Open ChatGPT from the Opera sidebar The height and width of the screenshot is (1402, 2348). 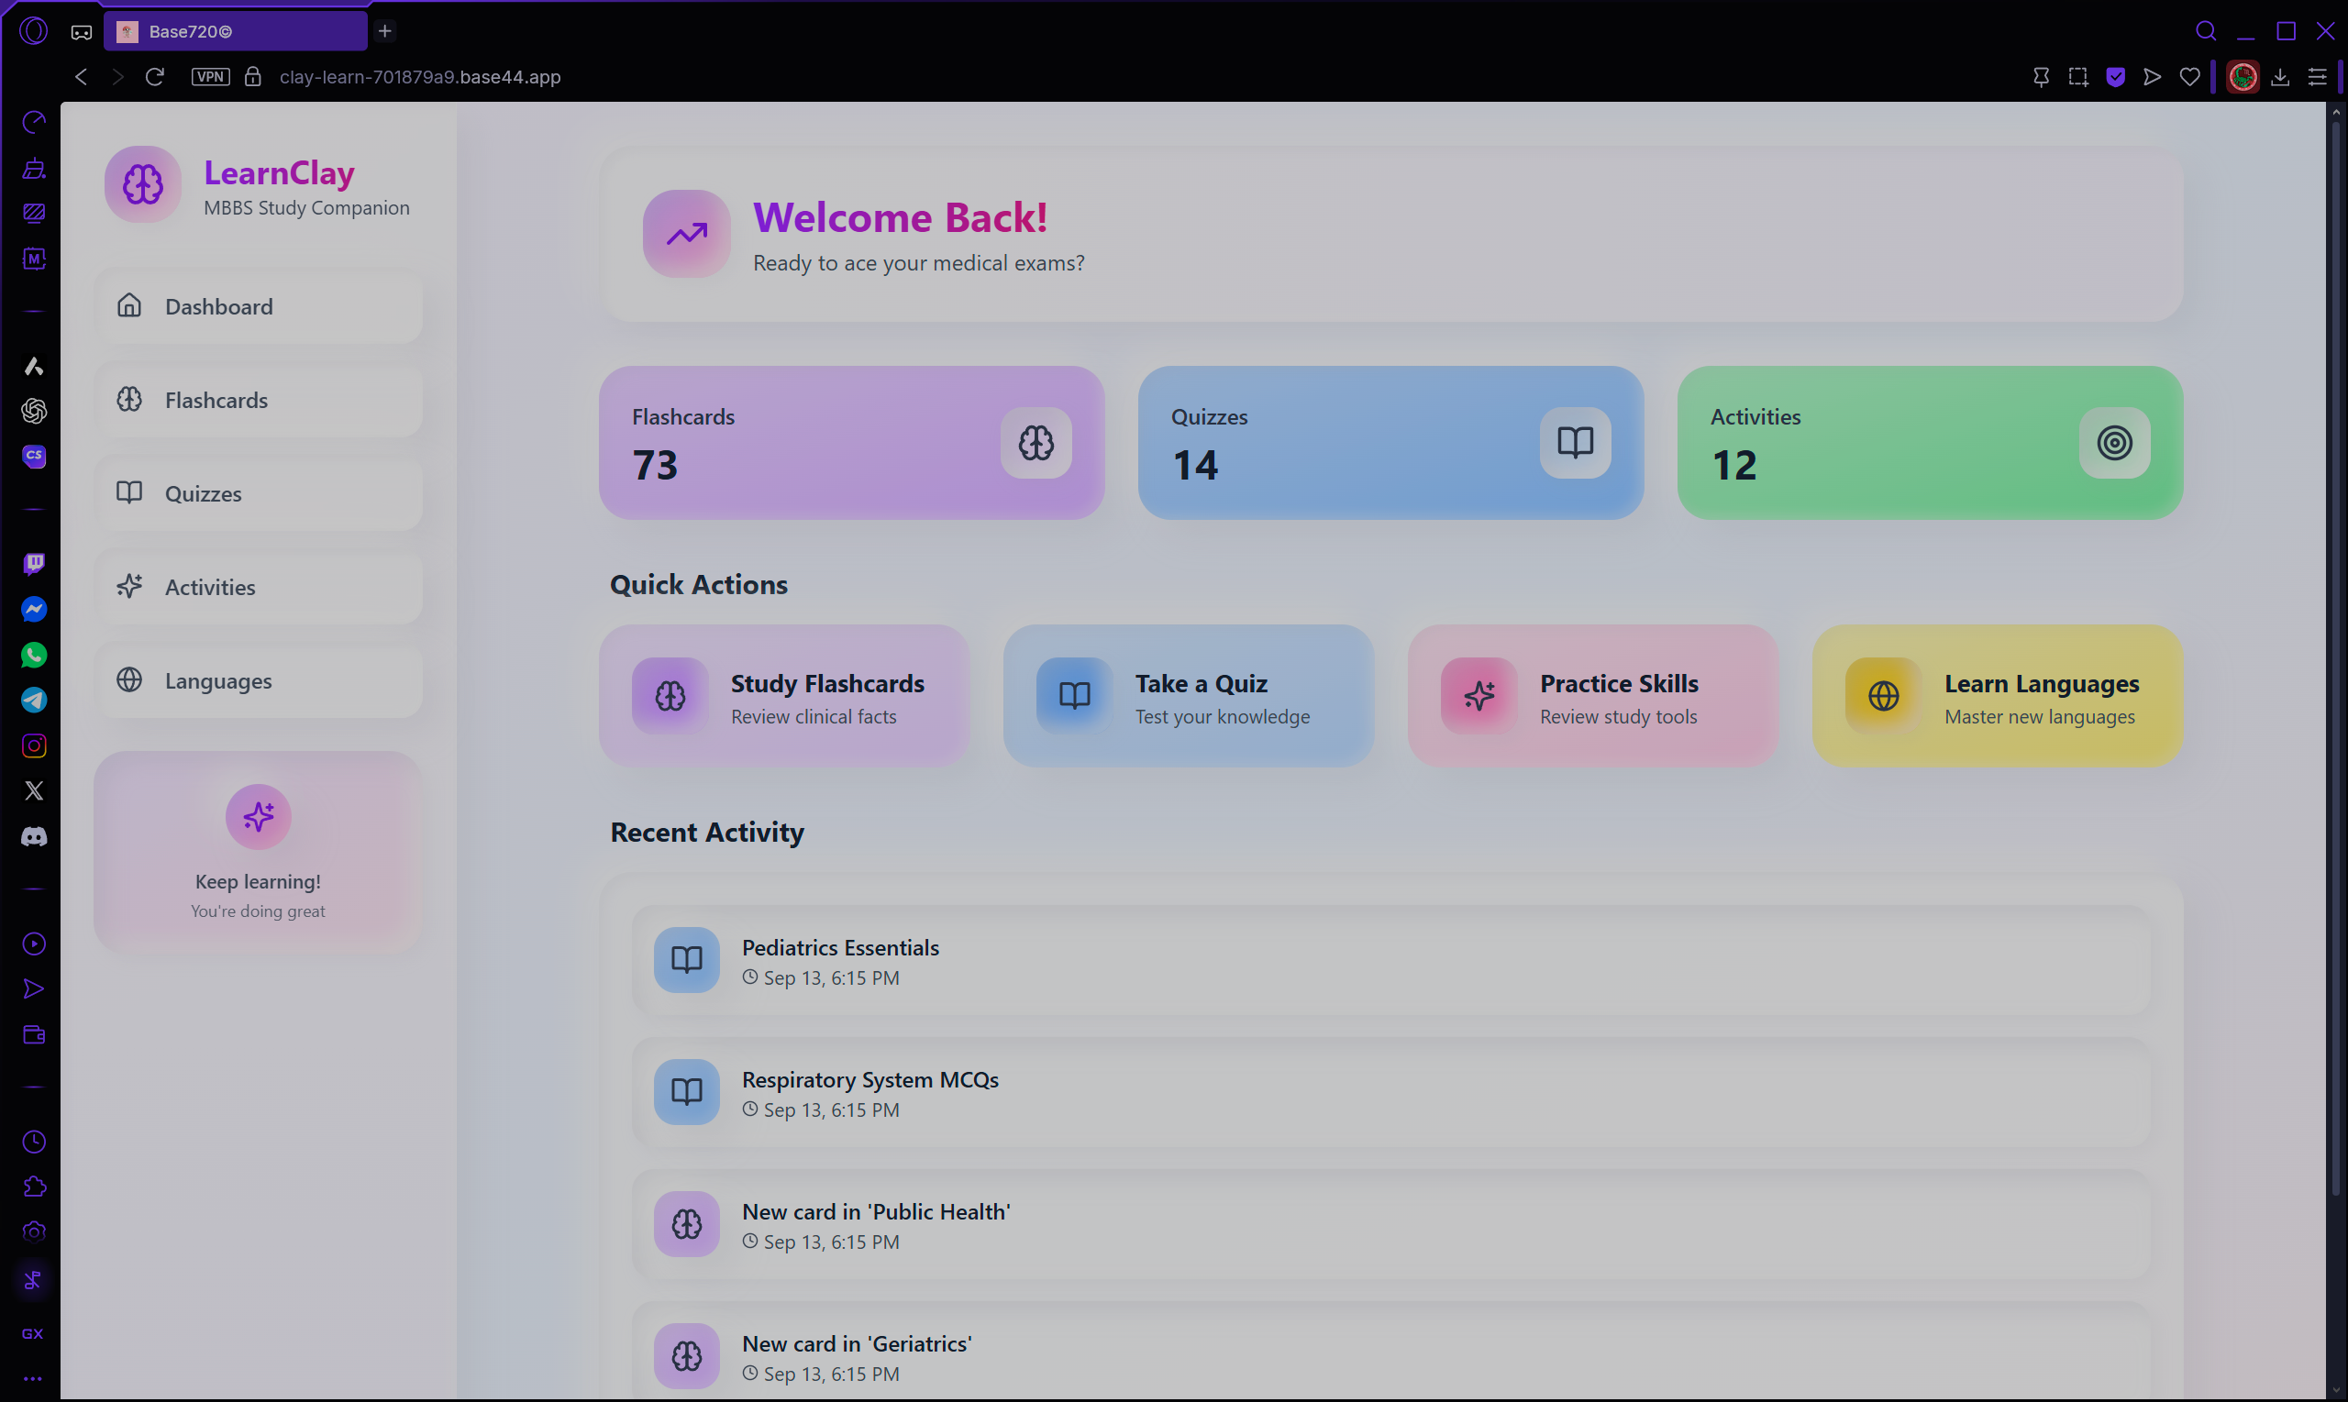pos(34,411)
